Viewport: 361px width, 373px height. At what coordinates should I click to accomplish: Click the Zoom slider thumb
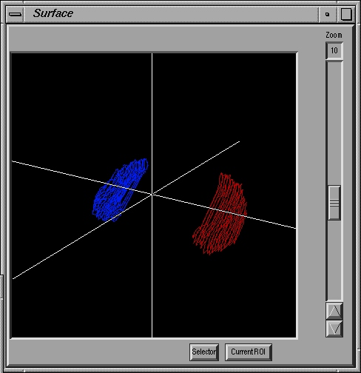tap(334, 203)
